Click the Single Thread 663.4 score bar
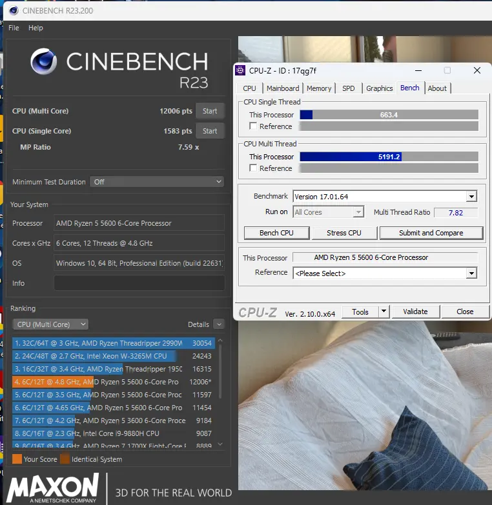The height and width of the screenshot is (505, 492). click(389, 115)
